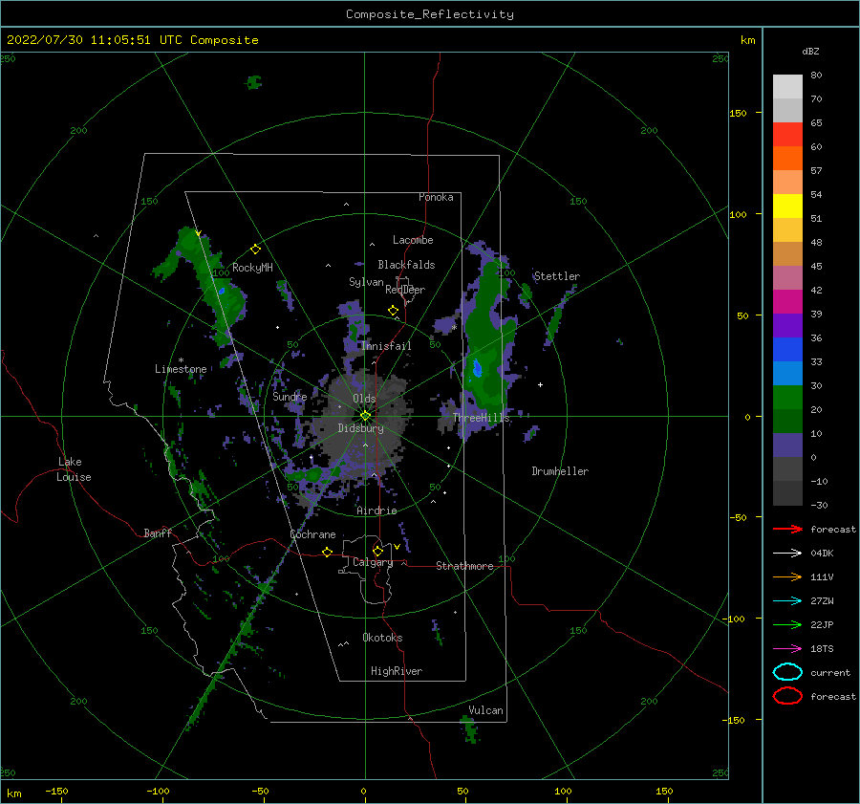Click the green 30 dBZ color swatch

[787, 398]
